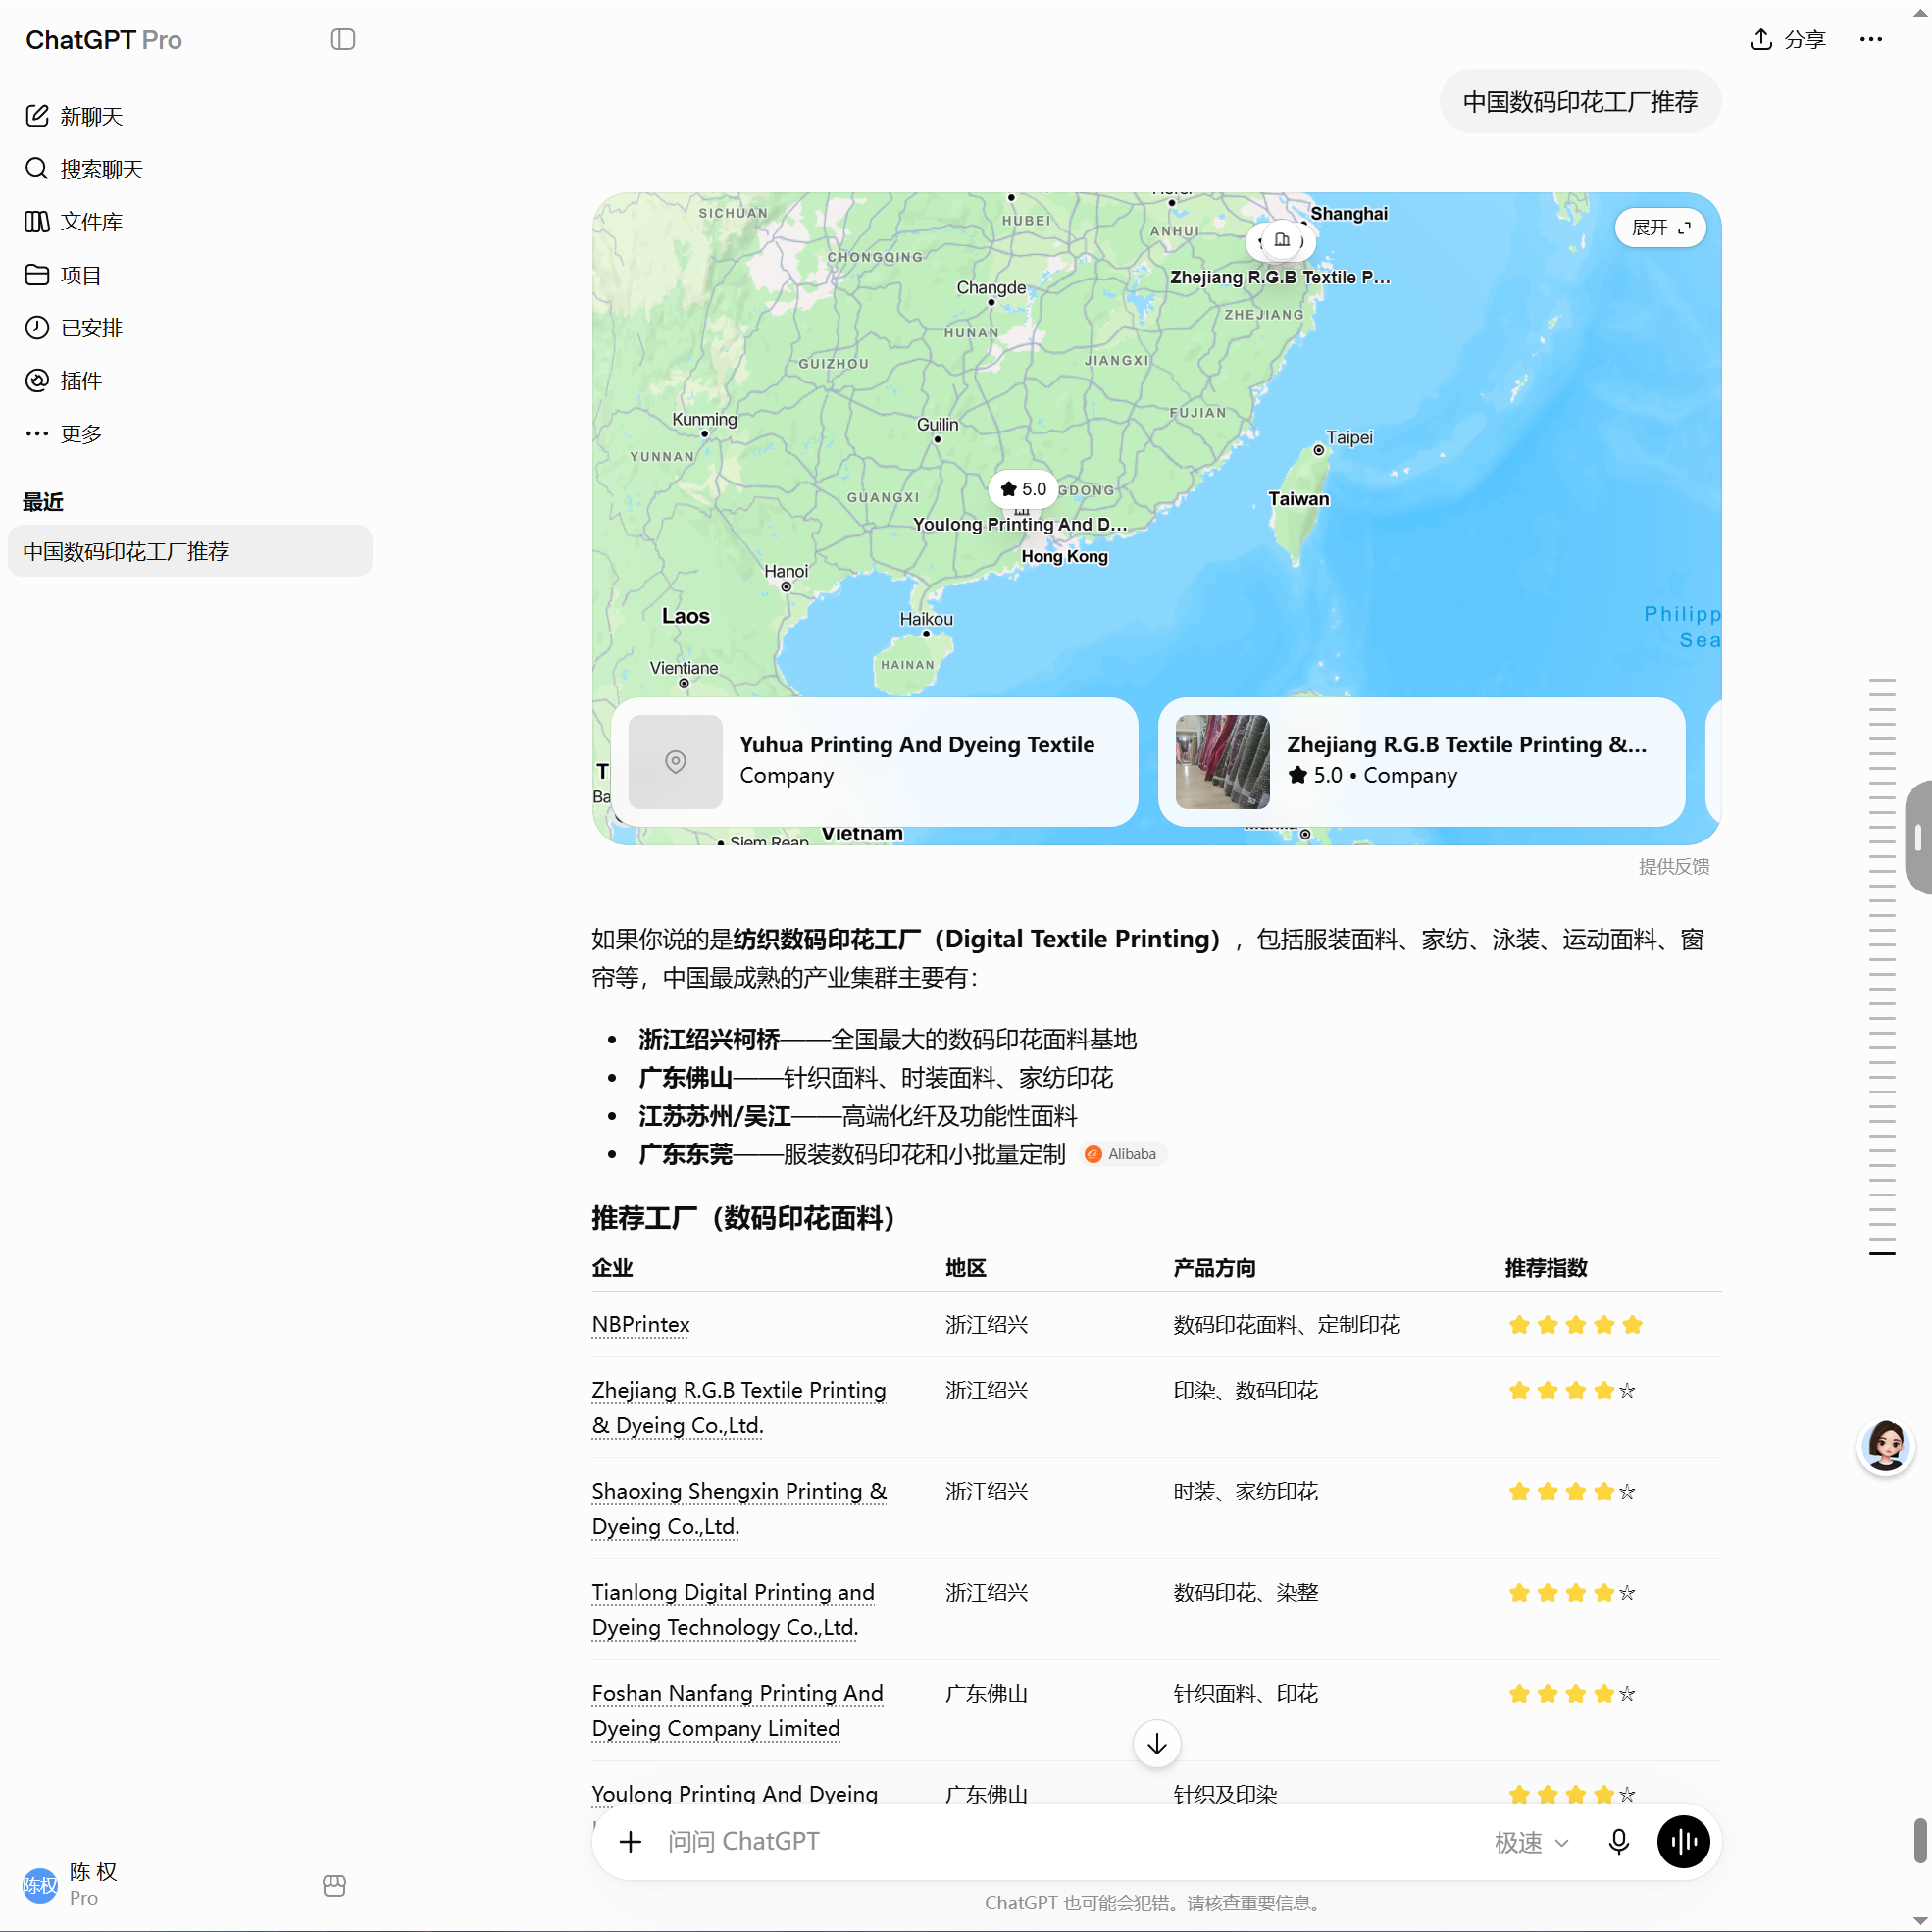Click the edge panel handle on right side
The width and height of the screenshot is (1932, 1932).
(1918, 837)
